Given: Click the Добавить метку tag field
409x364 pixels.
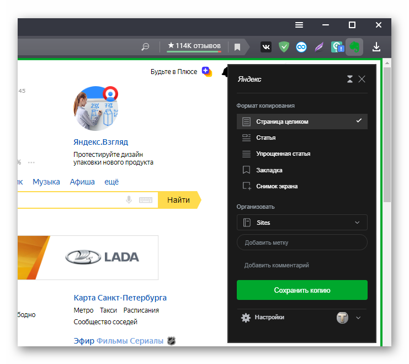Looking at the screenshot, I should 302,242.
